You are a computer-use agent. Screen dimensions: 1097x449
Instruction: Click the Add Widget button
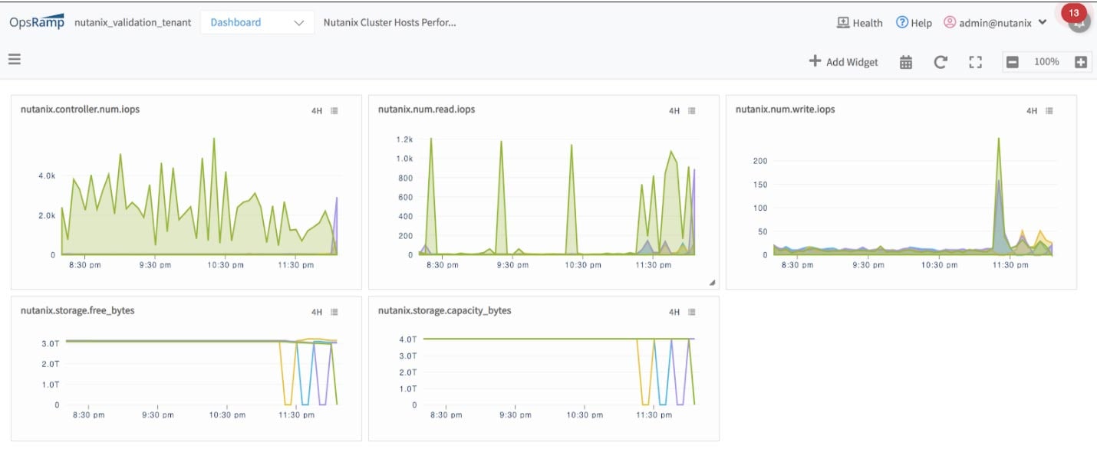pos(843,61)
